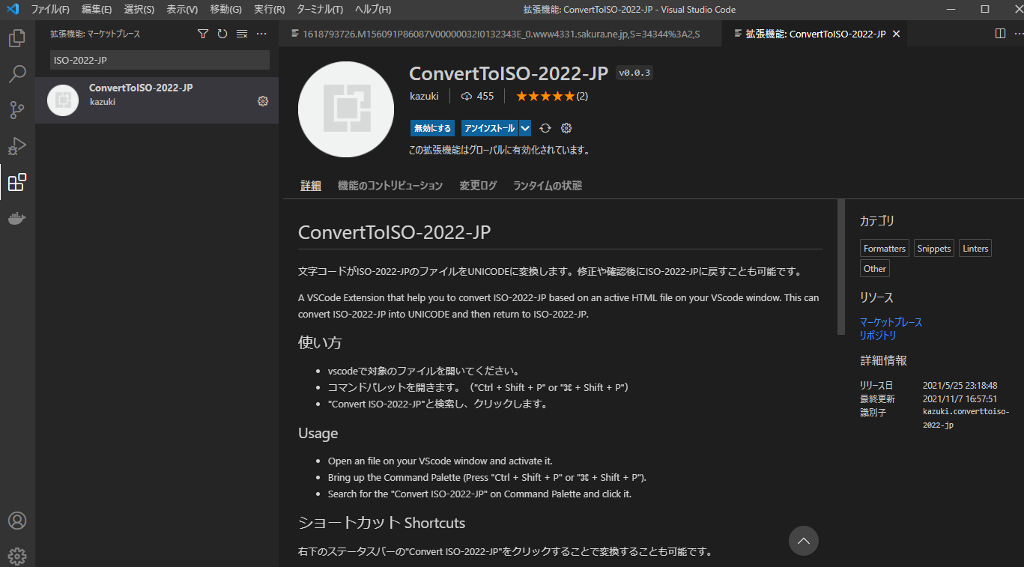
Task: Click the Formatters category tag
Action: point(885,249)
